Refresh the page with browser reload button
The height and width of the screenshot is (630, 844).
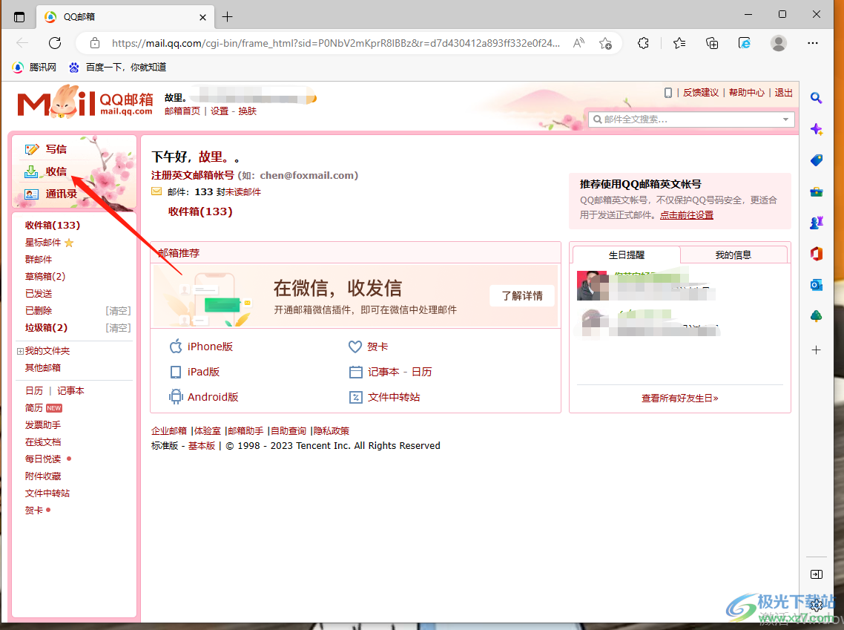55,43
